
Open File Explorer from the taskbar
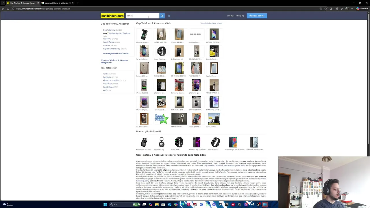(x=157, y=205)
